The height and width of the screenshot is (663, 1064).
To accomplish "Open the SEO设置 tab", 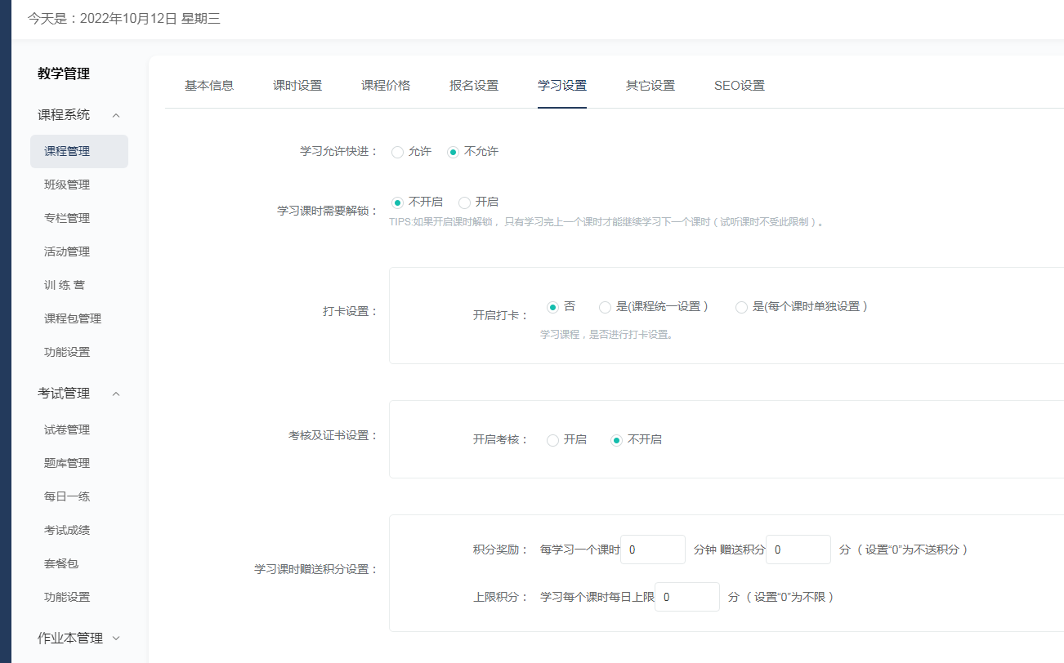I will coord(739,86).
